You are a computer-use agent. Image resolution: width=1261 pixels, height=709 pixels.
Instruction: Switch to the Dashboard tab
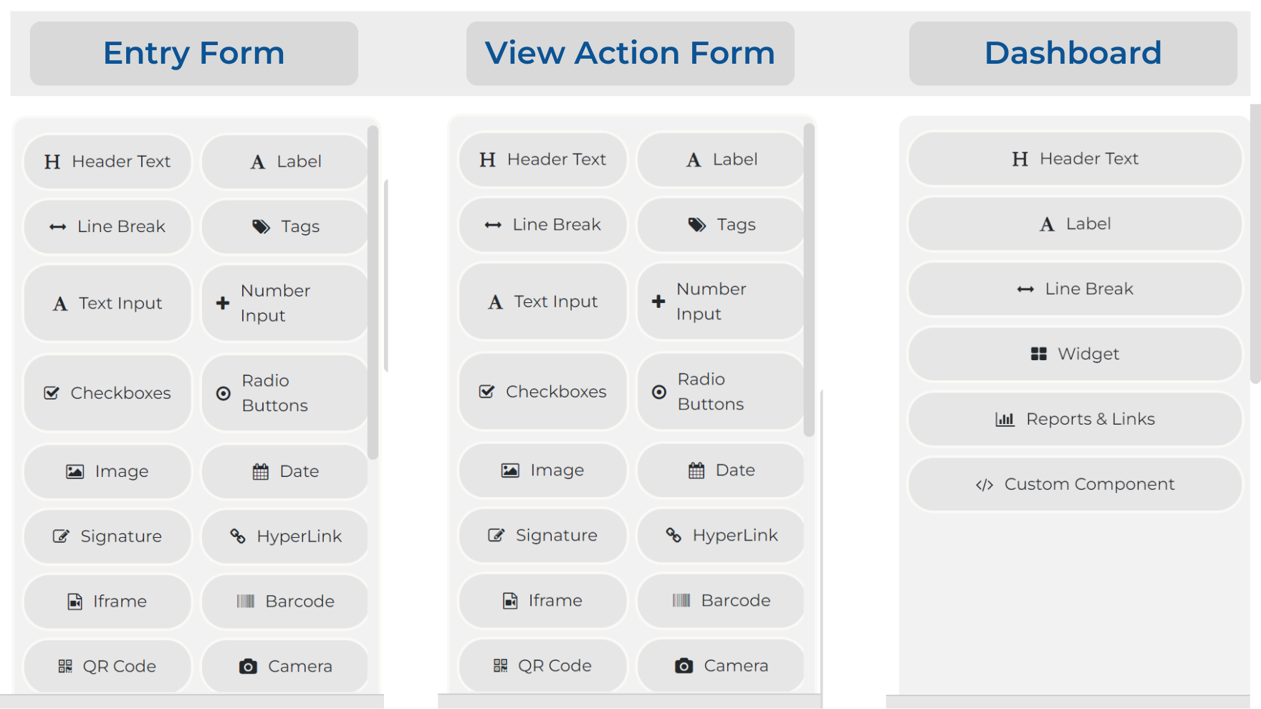(x=1073, y=53)
